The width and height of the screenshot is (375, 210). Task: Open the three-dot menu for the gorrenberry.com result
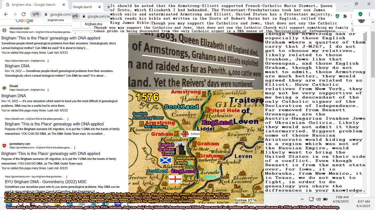(74, 148)
